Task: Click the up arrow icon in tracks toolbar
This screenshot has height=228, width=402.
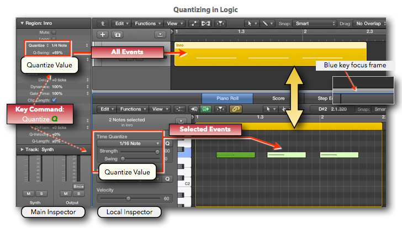Action: click(102, 24)
